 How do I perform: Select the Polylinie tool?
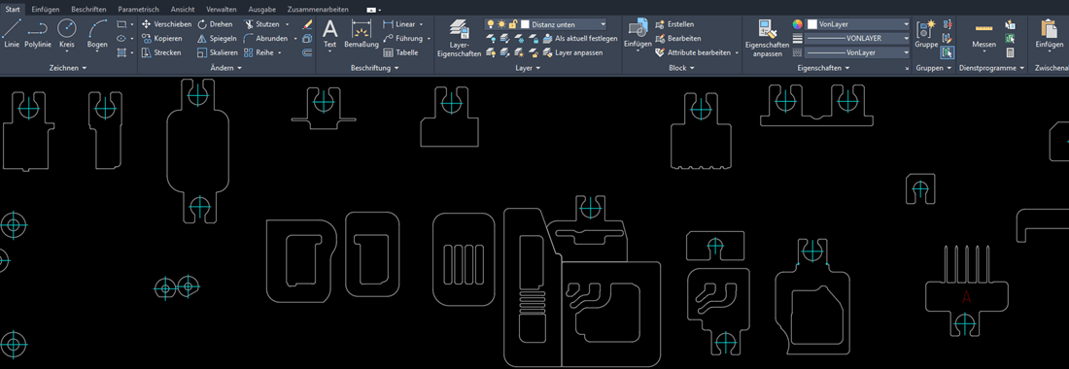[x=37, y=33]
